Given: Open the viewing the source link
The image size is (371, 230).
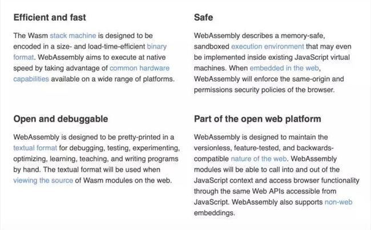Looking at the screenshot, I should coord(43,180).
